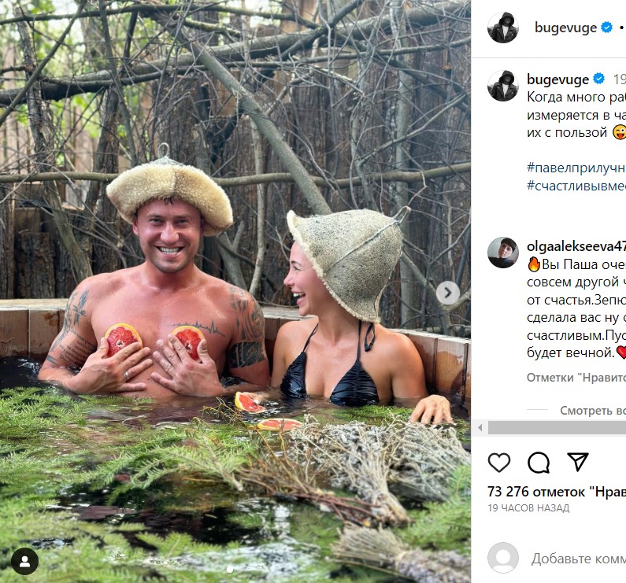Expand replies with "Смотреть" link
Image resolution: width=626 pixels, height=583 pixels.
coord(592,410)
